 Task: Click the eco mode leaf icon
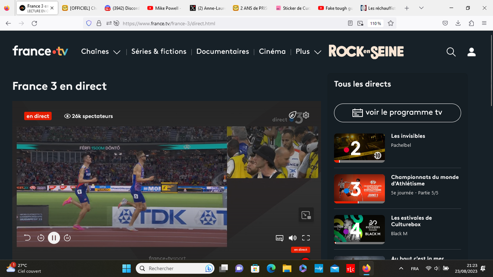point(292,115)
